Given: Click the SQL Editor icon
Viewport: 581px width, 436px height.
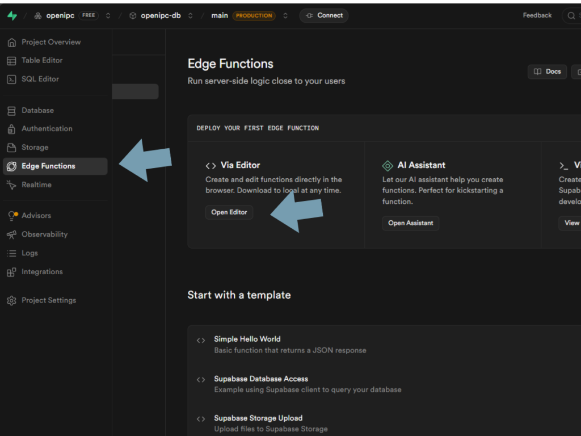Looking at the screenshot, I should coord(11,79).
